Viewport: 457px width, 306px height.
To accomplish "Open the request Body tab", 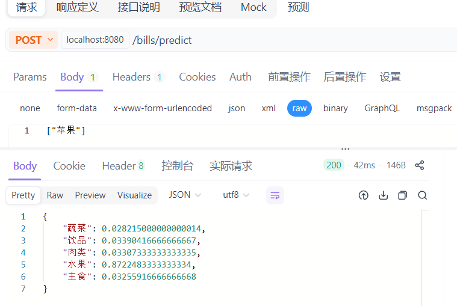I will pyautogui.click(x=79, y=77).
